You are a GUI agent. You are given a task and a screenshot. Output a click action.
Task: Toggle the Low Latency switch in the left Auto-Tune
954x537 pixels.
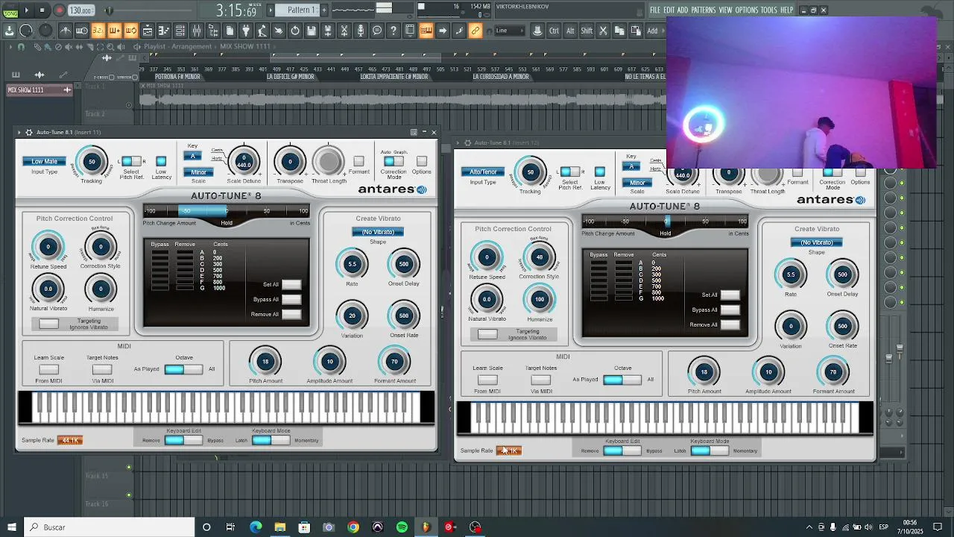click(161, 161)
